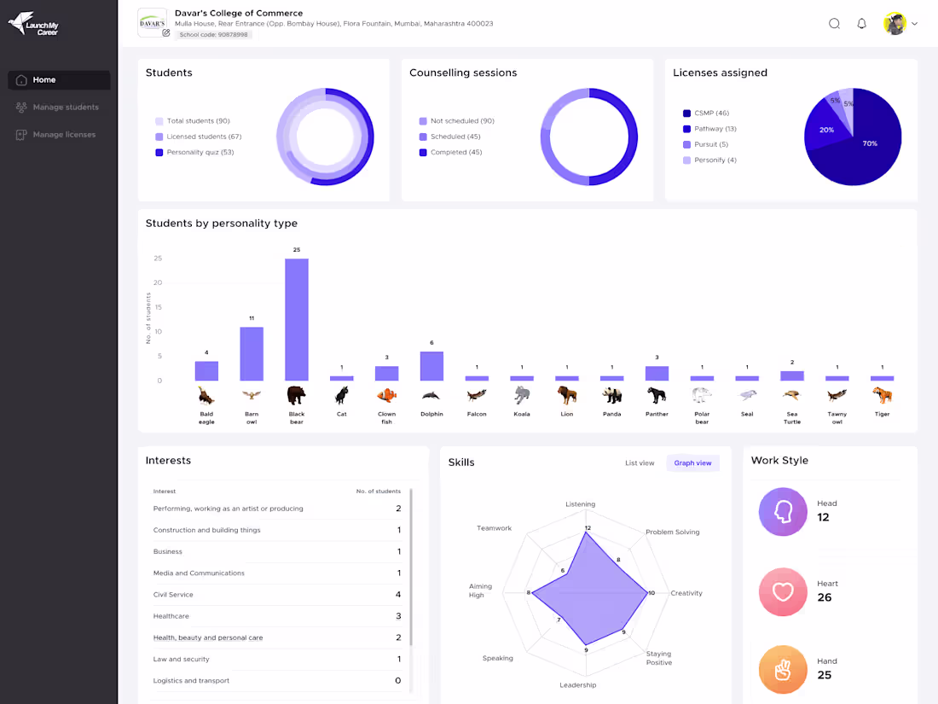Open the Manage licenses page
Screen dimensions: 938x704
(x=64, y=134)
